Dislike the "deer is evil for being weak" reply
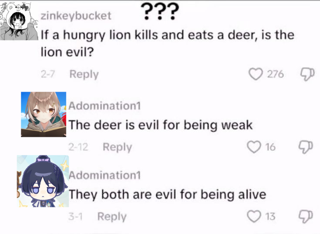The width and height of the screenshot is (320, 234). 306,147
